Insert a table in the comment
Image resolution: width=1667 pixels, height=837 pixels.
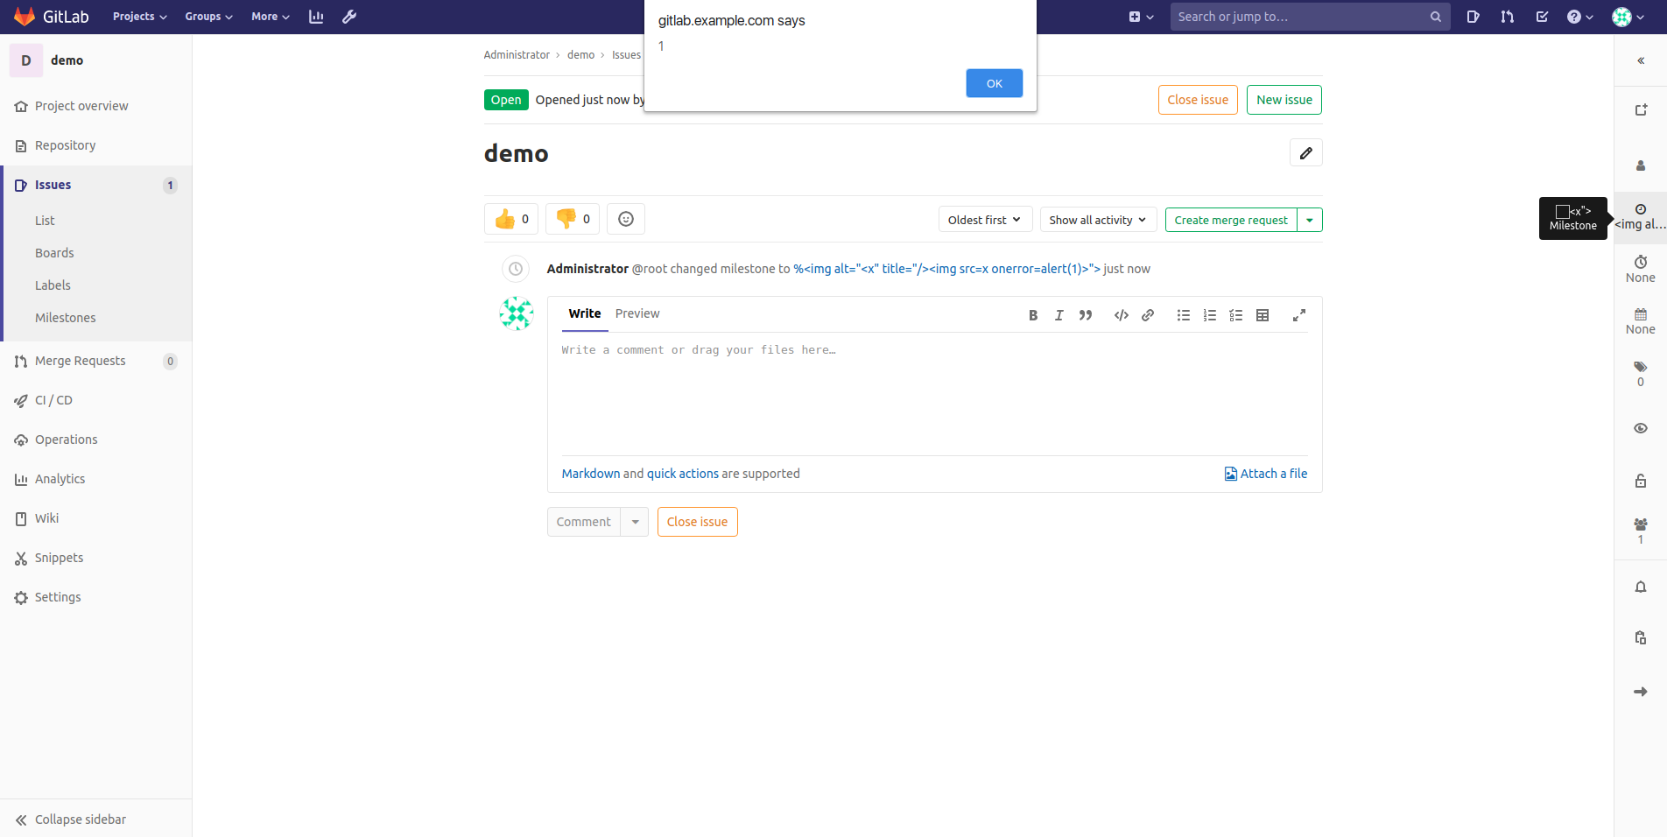[1263, 315]
